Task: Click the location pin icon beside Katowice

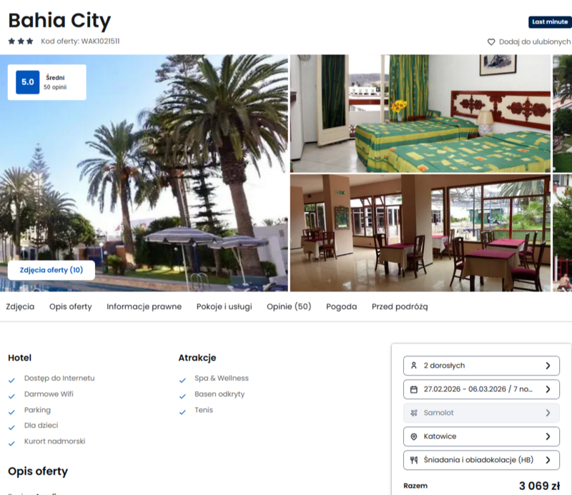Action: 414,436
